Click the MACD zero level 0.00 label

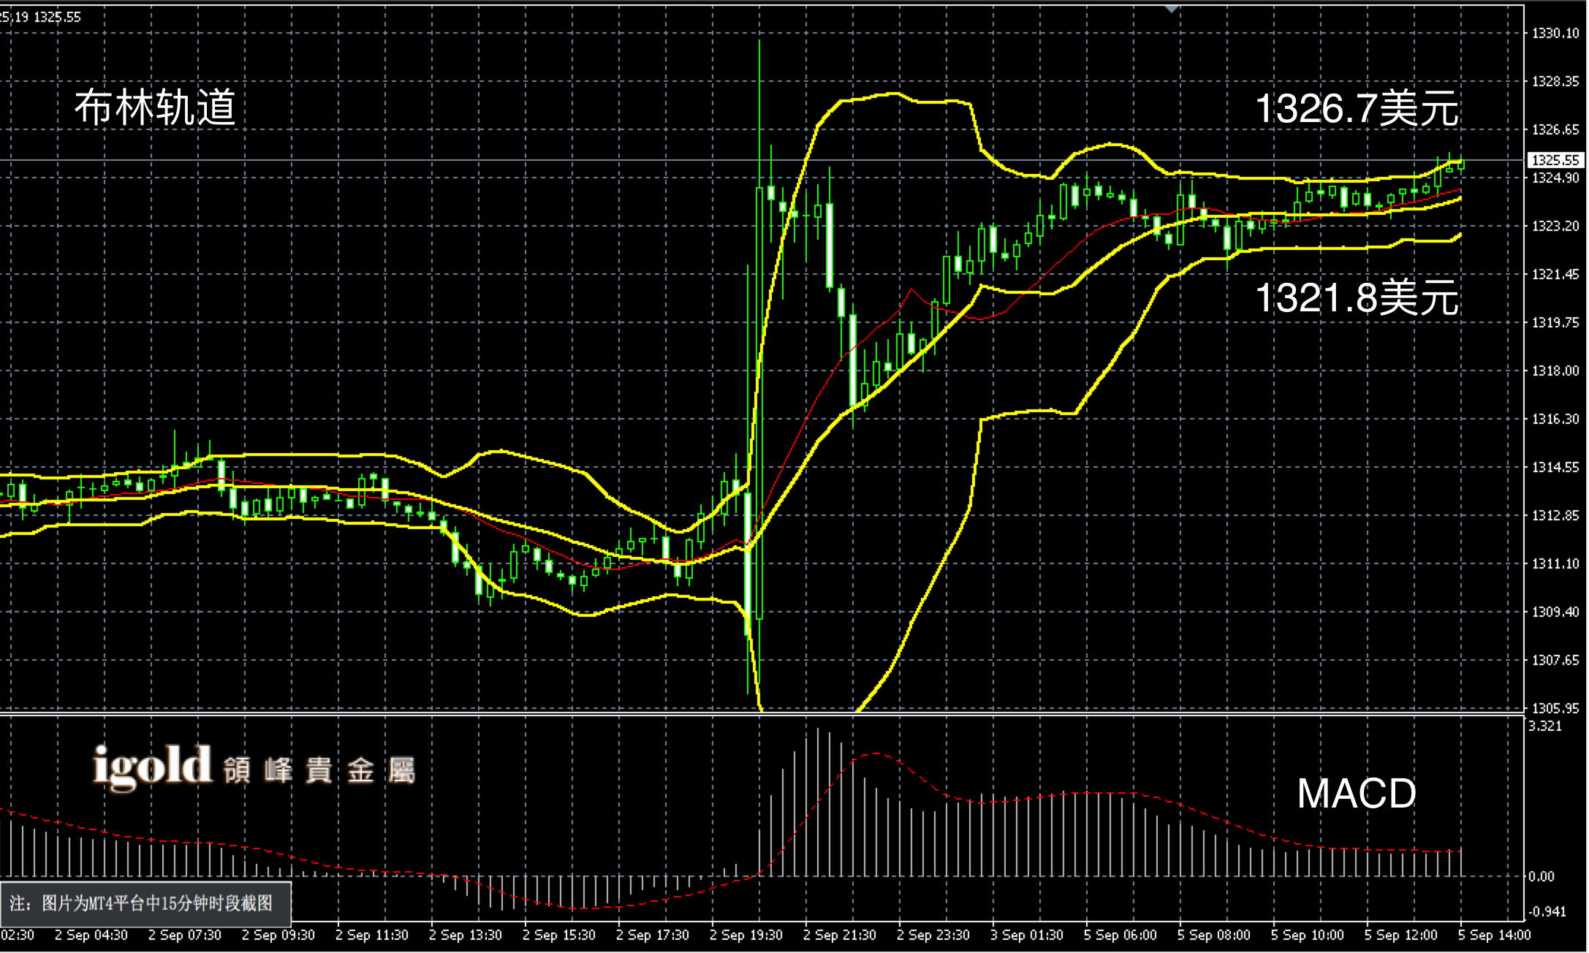click(1542, 876)
